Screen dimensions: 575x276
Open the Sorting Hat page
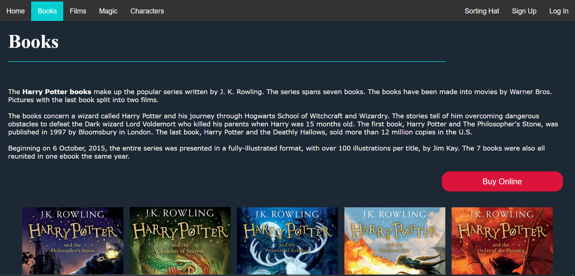point(482,11)
